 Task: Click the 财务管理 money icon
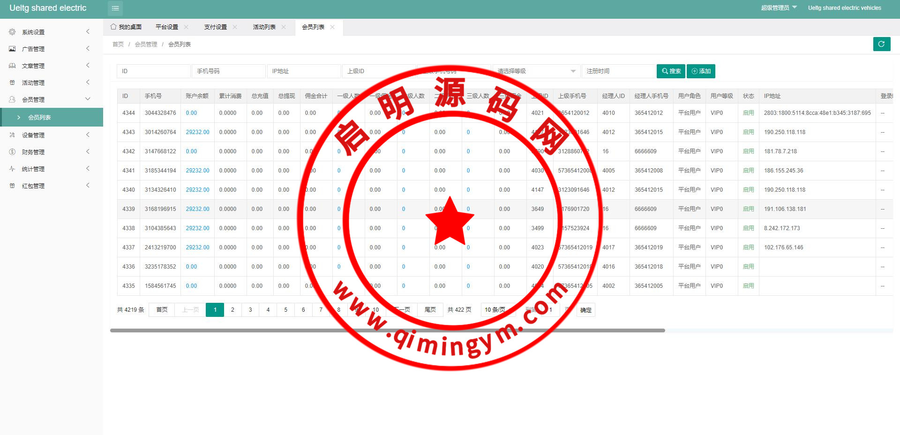[x=12, y=152]
